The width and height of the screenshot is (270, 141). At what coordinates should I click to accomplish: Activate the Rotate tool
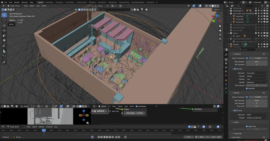(4, 30)
